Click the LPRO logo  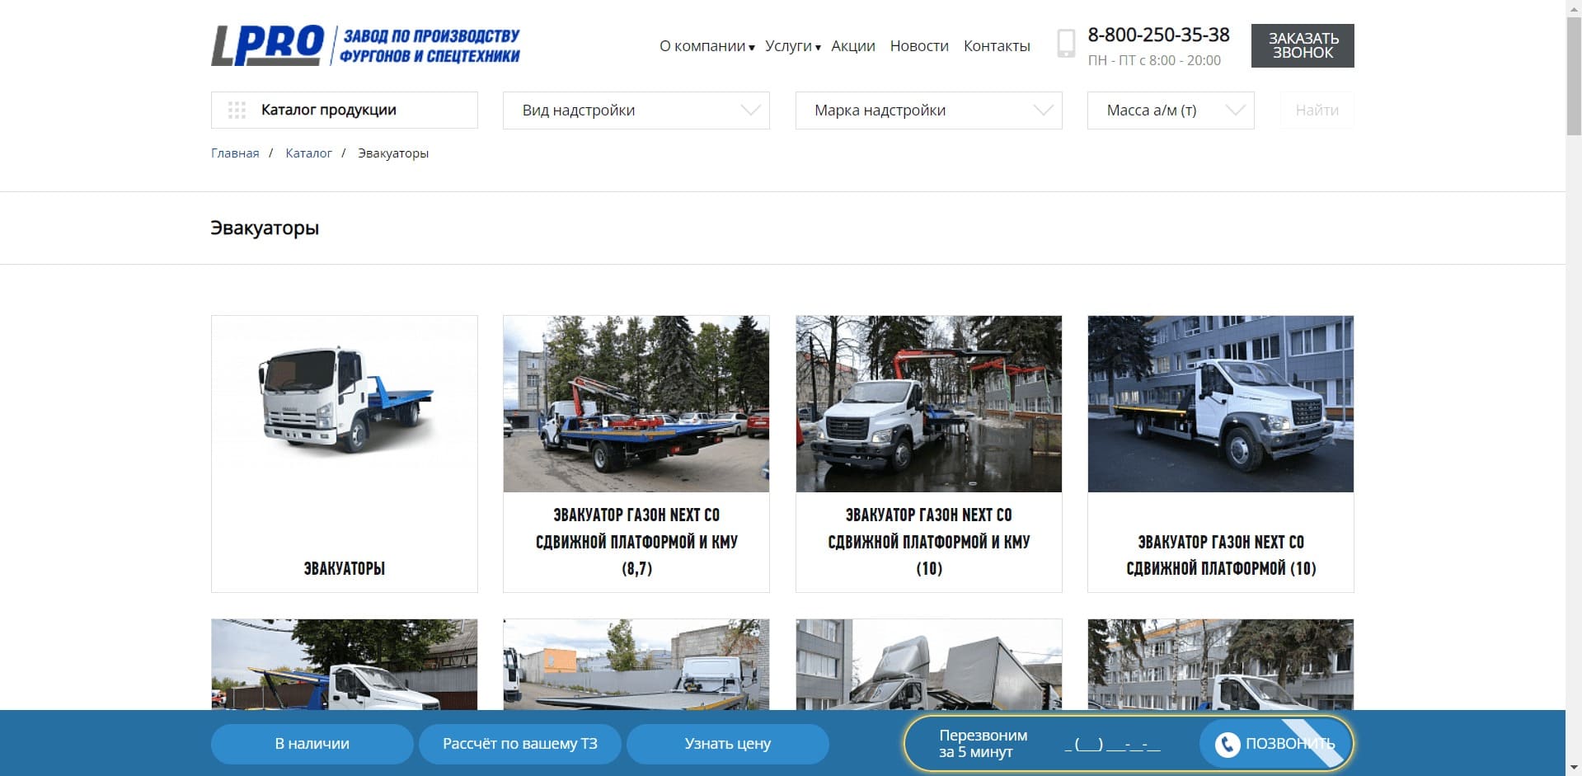(268, 45)
